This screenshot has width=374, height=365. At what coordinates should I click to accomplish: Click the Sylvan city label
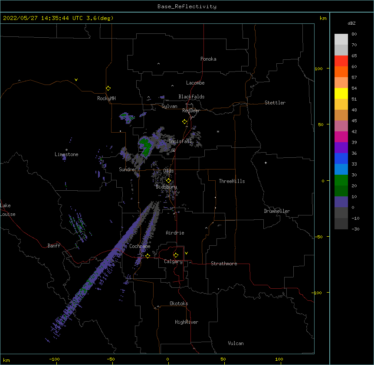click(169, 106)
